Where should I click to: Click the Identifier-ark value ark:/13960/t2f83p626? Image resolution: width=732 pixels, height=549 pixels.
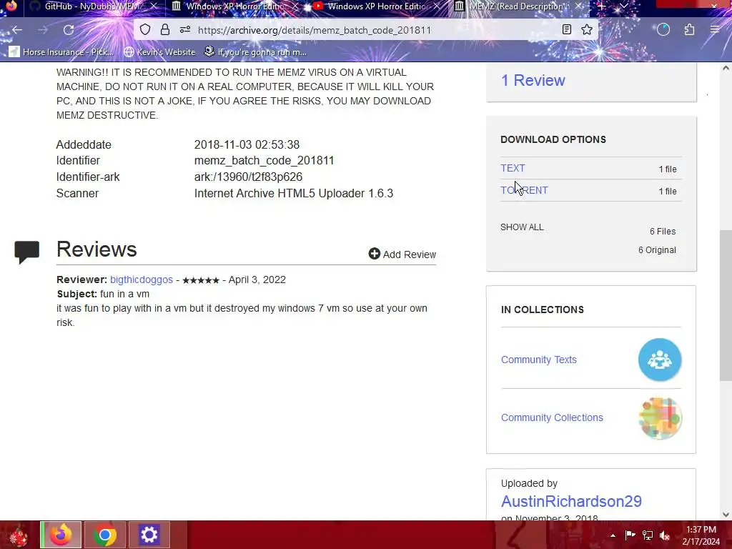pyautogui.click(x=248, y=177)
